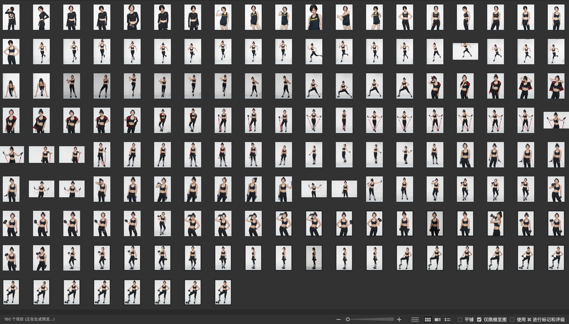Select landscape thumbnail at end of fourth row
The width and height of the screenshot is (569, 324).
pyautogui.click(x=556, y=120)
